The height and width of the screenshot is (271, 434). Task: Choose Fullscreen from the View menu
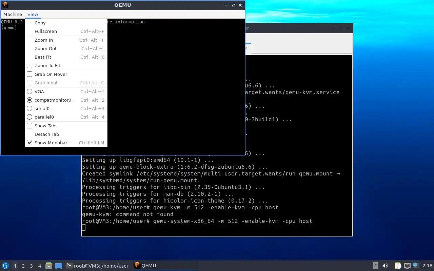click(x=66, y=31)
